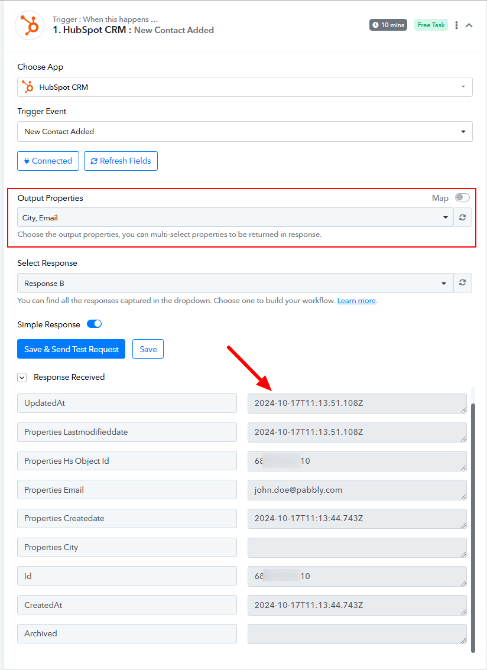Click the HubSpot logo in the step header
This screenshot has height=670, width=487.
30,25
